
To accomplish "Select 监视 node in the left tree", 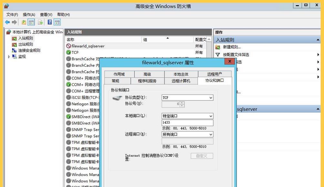I will (x=22, y=56).
